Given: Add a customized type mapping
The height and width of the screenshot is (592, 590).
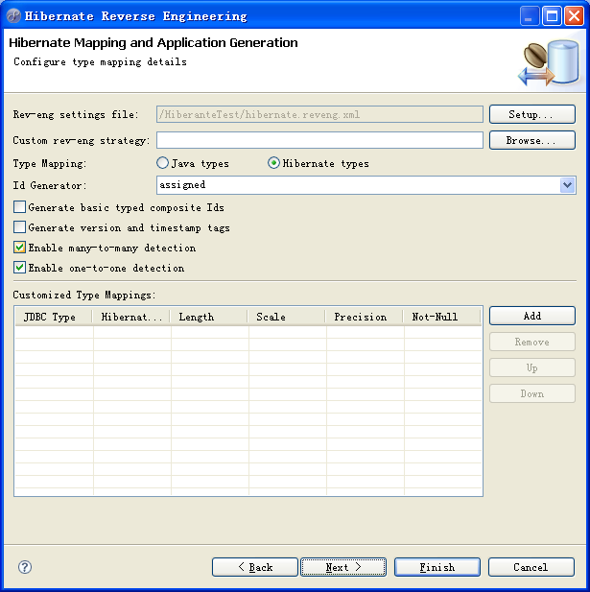Looking at the screenshot, I should 532,316.
